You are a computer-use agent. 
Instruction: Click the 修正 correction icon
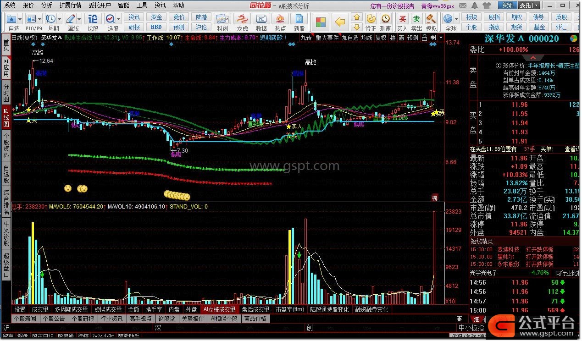pyautogui.click(x=371, y=19)
